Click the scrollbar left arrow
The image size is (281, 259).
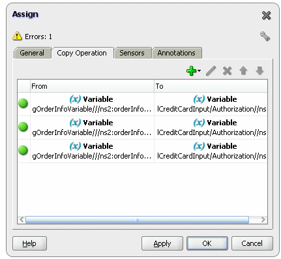click(22, 220)
